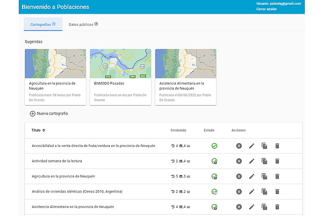Edit the Agricultura en la provincia de Neuquén row
This screenshot has height=216, width=324.
252,176
